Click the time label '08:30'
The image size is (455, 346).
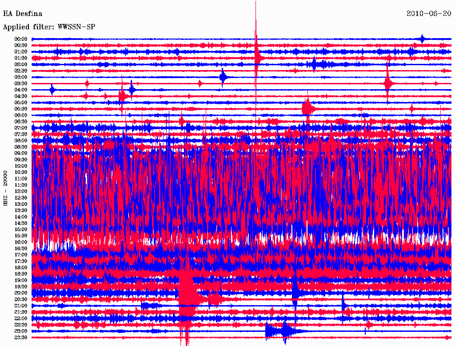[21, 147]
